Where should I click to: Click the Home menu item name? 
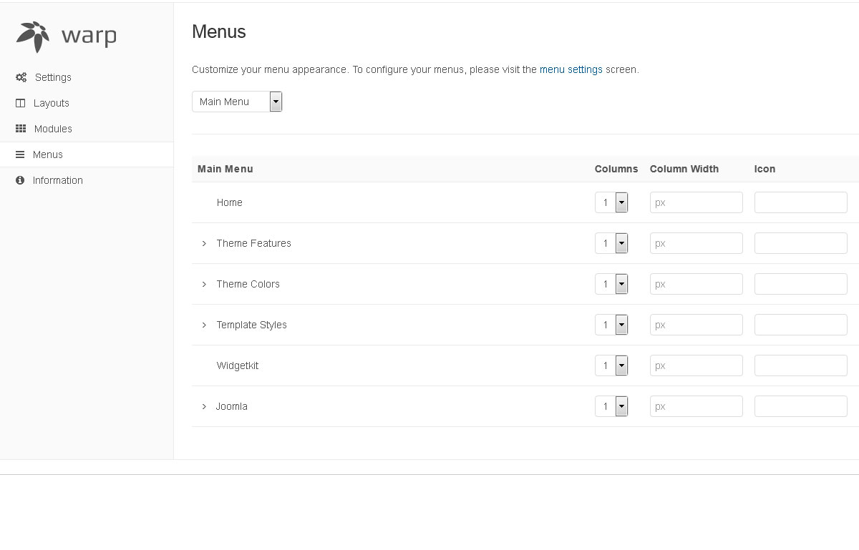click(x=229, y=202)
